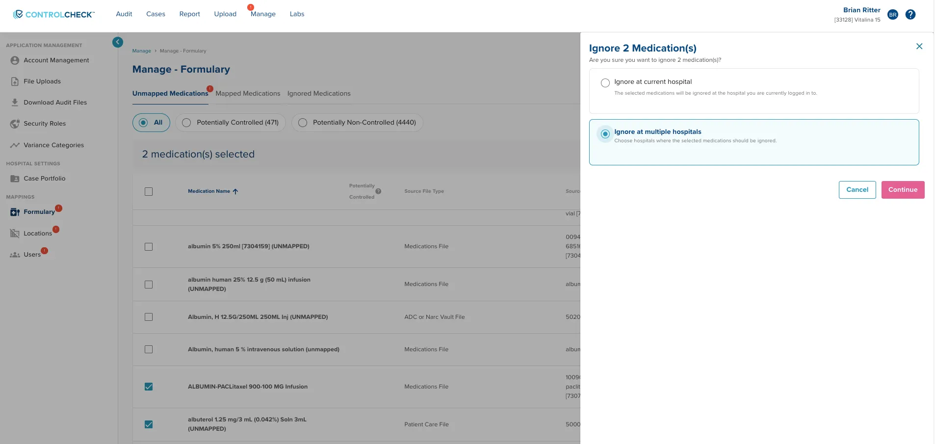Click the Formulary sidebar icon
935x444 pixels.
point(15,212)
